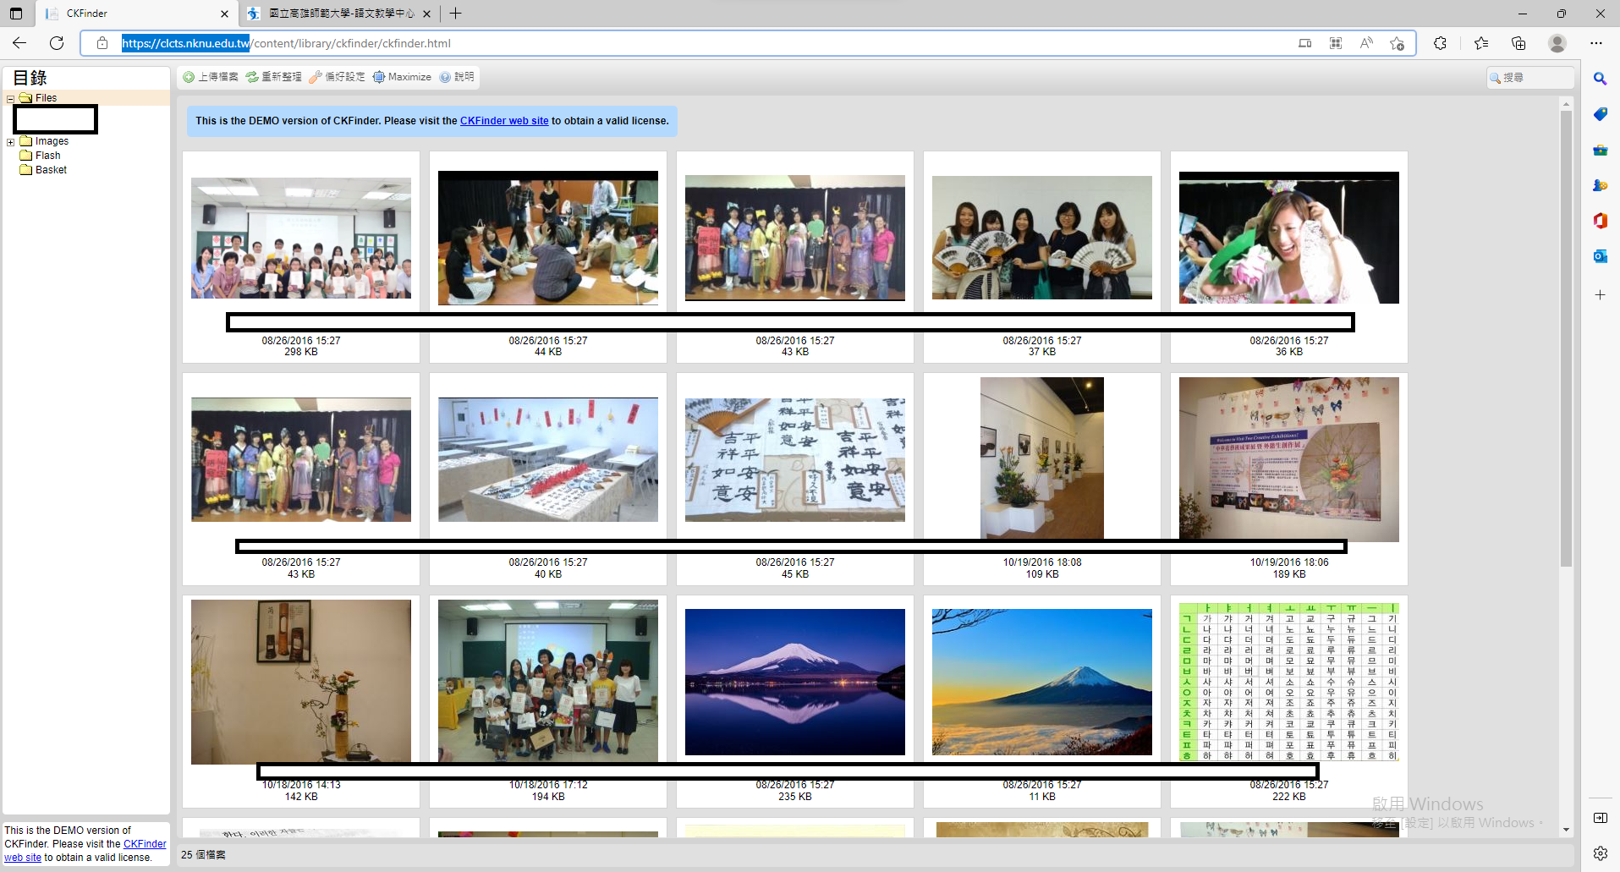
Task: Select the 194 KB children group thumbnail
Action: pos(548,682)
